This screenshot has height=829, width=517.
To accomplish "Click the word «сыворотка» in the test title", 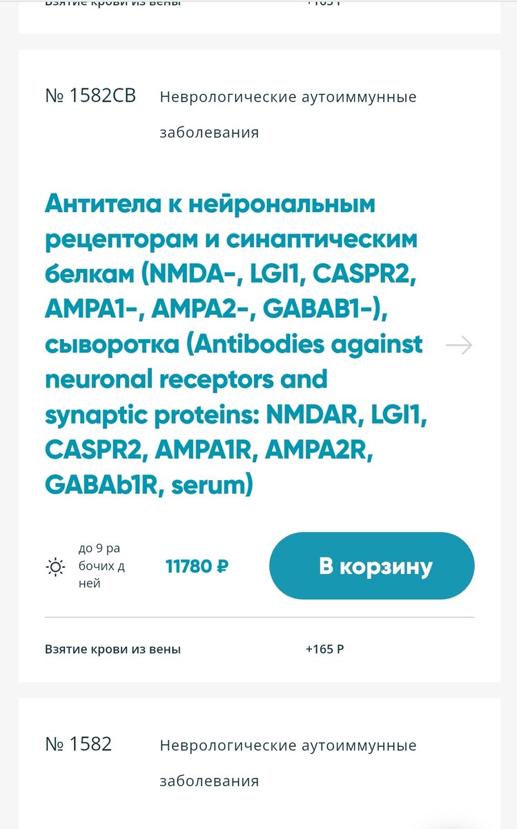I will pos(110,344).
